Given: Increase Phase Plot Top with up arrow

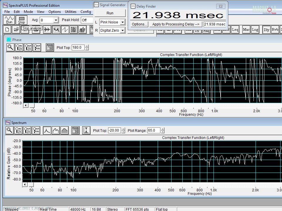Looking at the screenshot, I should [87, 46].
